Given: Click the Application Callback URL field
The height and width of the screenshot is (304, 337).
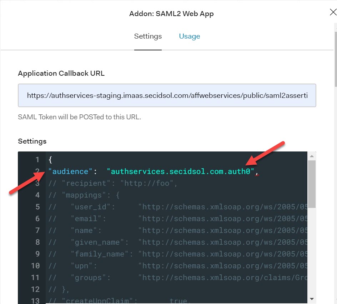Looking at the screenshot, I should (x=167, y=95).
